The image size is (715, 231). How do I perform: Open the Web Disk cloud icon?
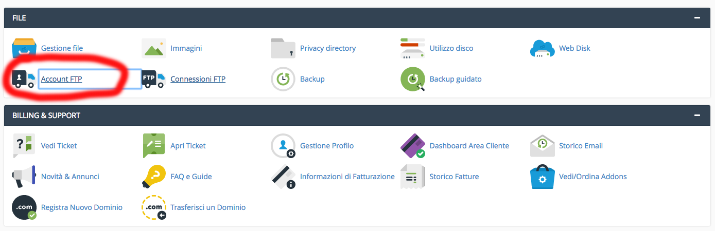click(543, 49)
